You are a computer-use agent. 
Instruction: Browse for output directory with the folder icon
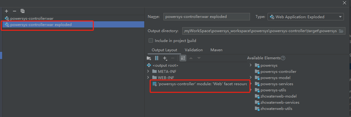click(x=341, y=31)
